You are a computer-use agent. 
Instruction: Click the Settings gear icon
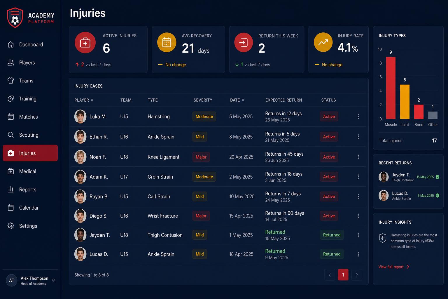tap(11, 226)
